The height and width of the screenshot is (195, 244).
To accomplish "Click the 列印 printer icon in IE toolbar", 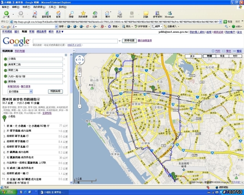I will 119,14.
